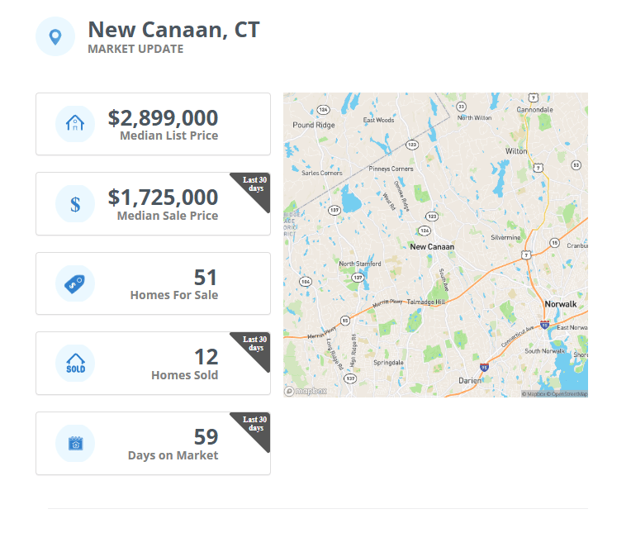The width and height of the screenshot is (631, 533).
Task: Click the Last 30 days badge on Median Sale Price
Action: point(254,188)
